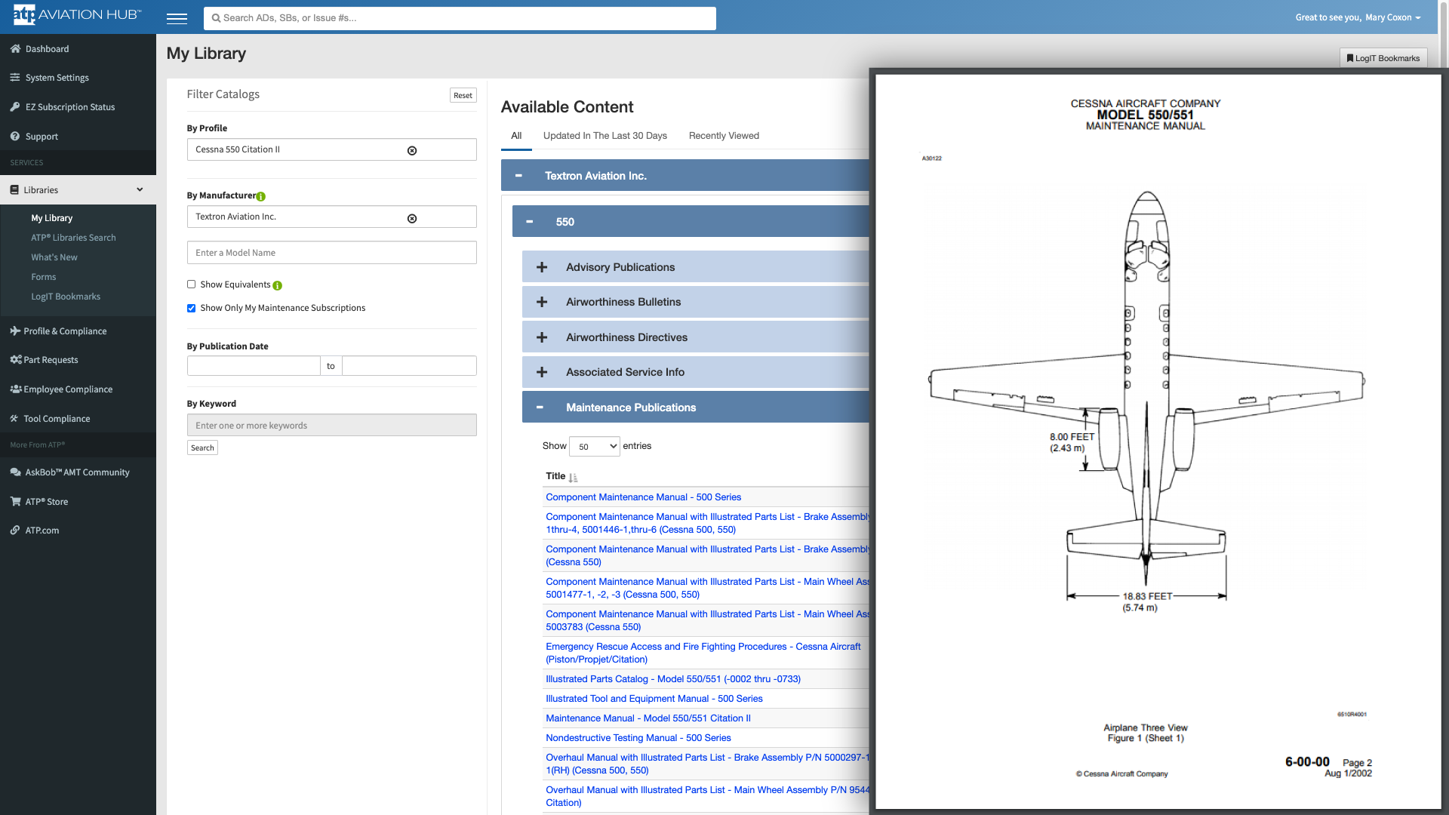Uncheck Show Only My Maintenance Subscriptions
The height and width of the screenshot is (815, 1449).
[192, 308]
